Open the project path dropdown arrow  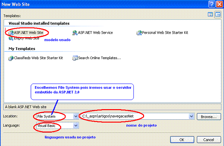click(x=191, y=116)
